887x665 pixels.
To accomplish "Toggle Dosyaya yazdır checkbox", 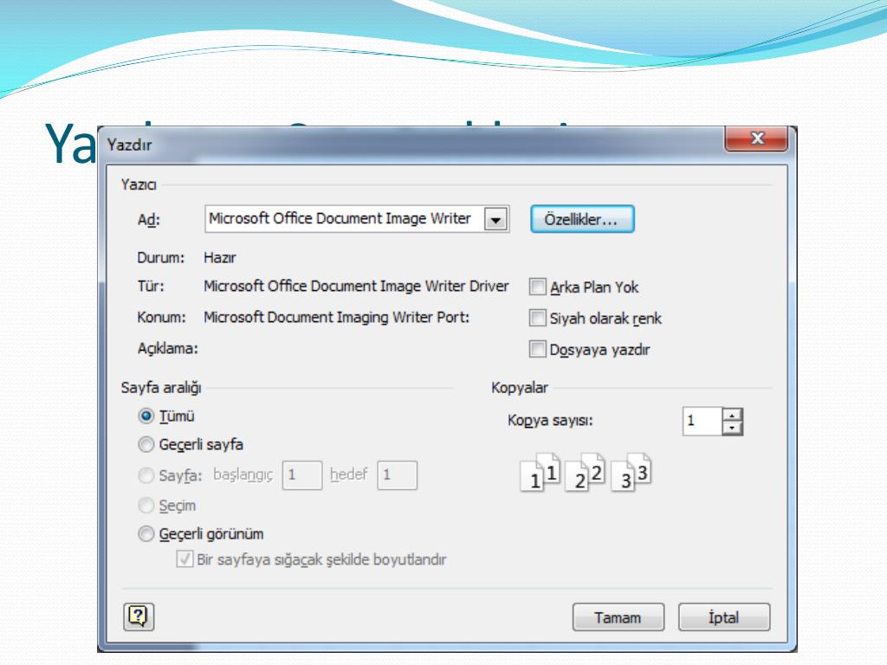I will (x=537, y=349).
